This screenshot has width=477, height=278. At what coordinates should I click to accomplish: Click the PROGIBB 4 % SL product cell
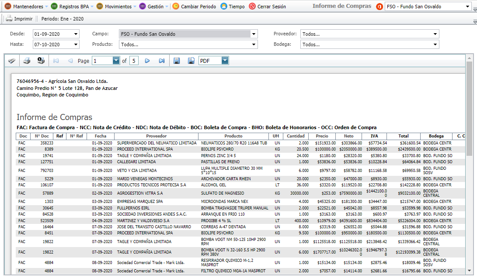(216, 221)
